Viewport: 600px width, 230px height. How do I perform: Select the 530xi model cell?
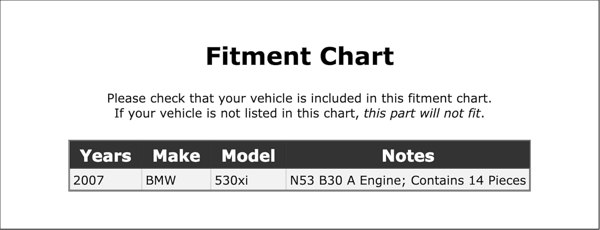coord(232,180)
